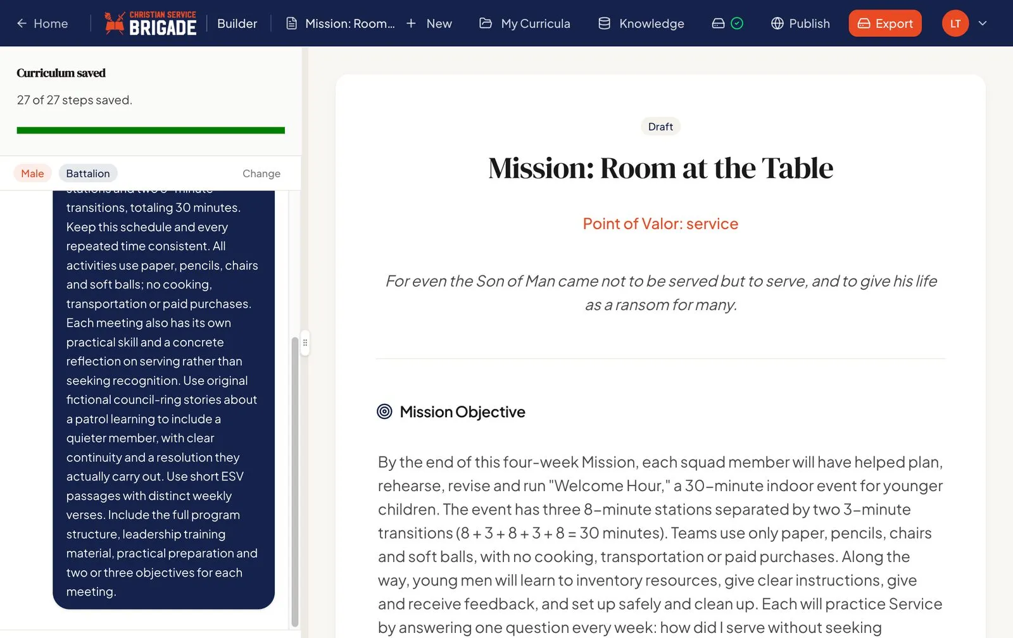Click the dark blue chat prompt message

tap(163, 399)
